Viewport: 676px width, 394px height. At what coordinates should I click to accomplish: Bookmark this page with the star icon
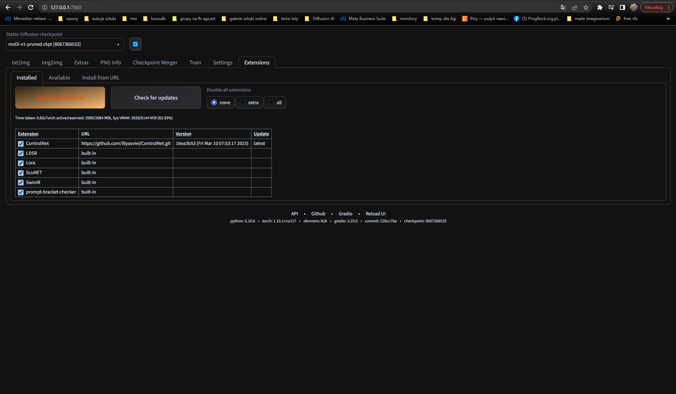point(586,7)
